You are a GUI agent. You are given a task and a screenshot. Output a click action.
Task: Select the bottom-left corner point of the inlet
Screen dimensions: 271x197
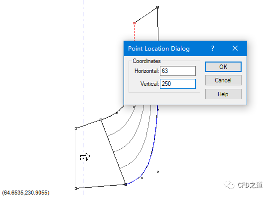(x=76, y=188)
